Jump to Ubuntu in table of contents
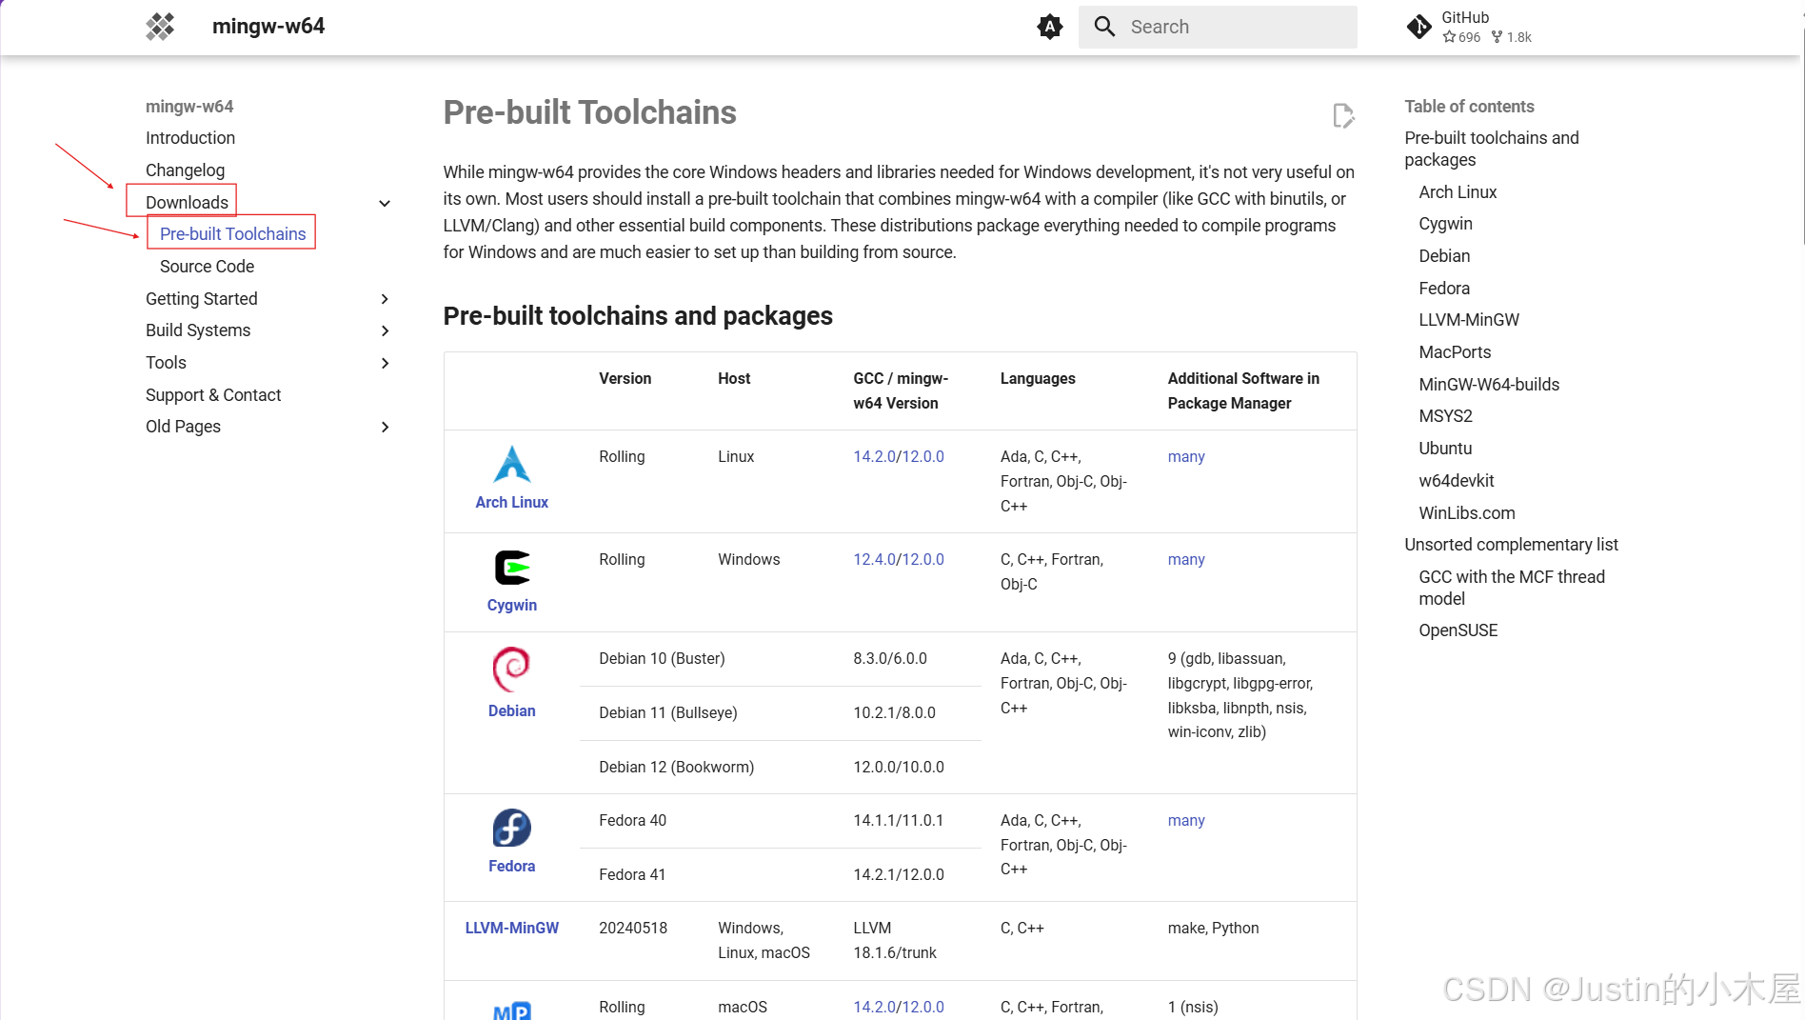1805x1020 pixels. [1445, 449]
